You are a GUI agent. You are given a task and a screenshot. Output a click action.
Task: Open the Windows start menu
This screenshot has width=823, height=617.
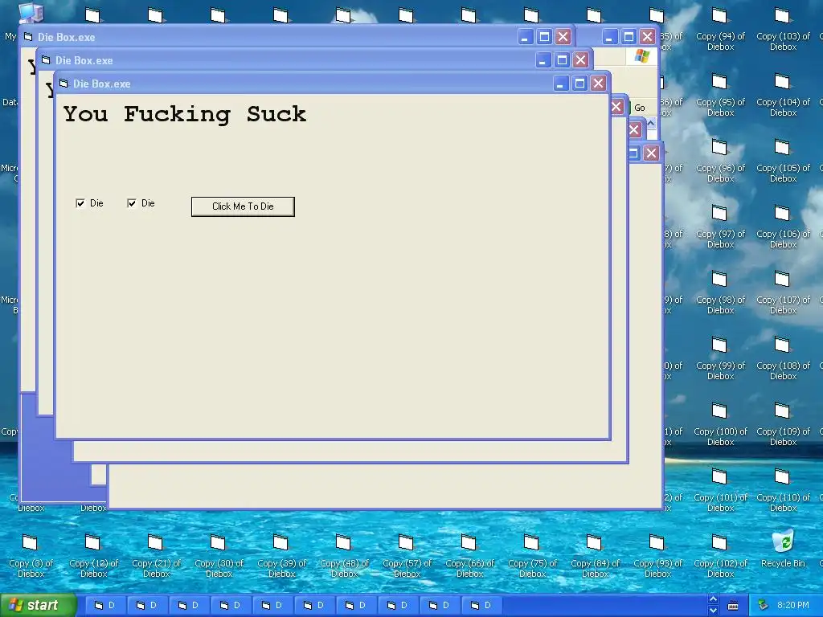coord(38,606)
